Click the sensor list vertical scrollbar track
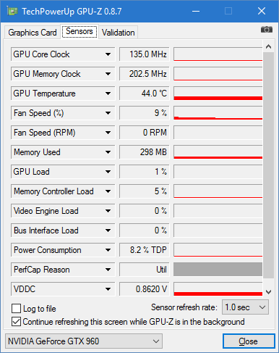This screenshot has height=353, width=279. coord(268,165)
